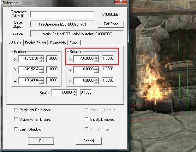The height and width of the screenshot is (152, 196).
Task: Decrease Scale with down spinner arrow
Action: (x=74, y=95)
